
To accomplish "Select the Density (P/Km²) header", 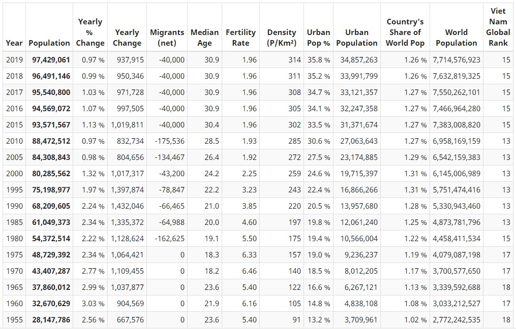I will [x=282, y=38].
